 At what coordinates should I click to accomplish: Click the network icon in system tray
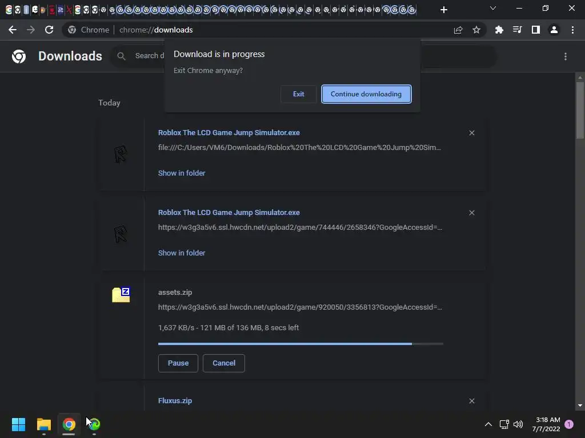[504, 424]
